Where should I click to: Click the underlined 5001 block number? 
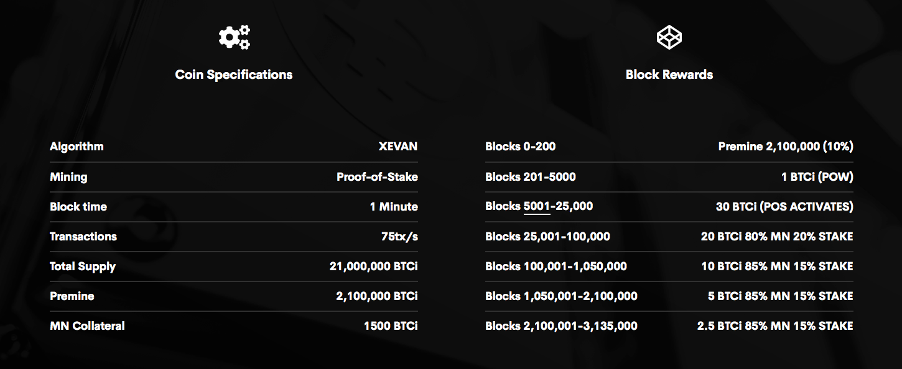tap(537, 206)
